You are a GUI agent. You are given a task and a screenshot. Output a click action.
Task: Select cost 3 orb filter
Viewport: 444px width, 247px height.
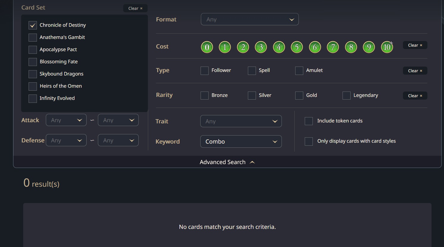click(x=261, y=47)
